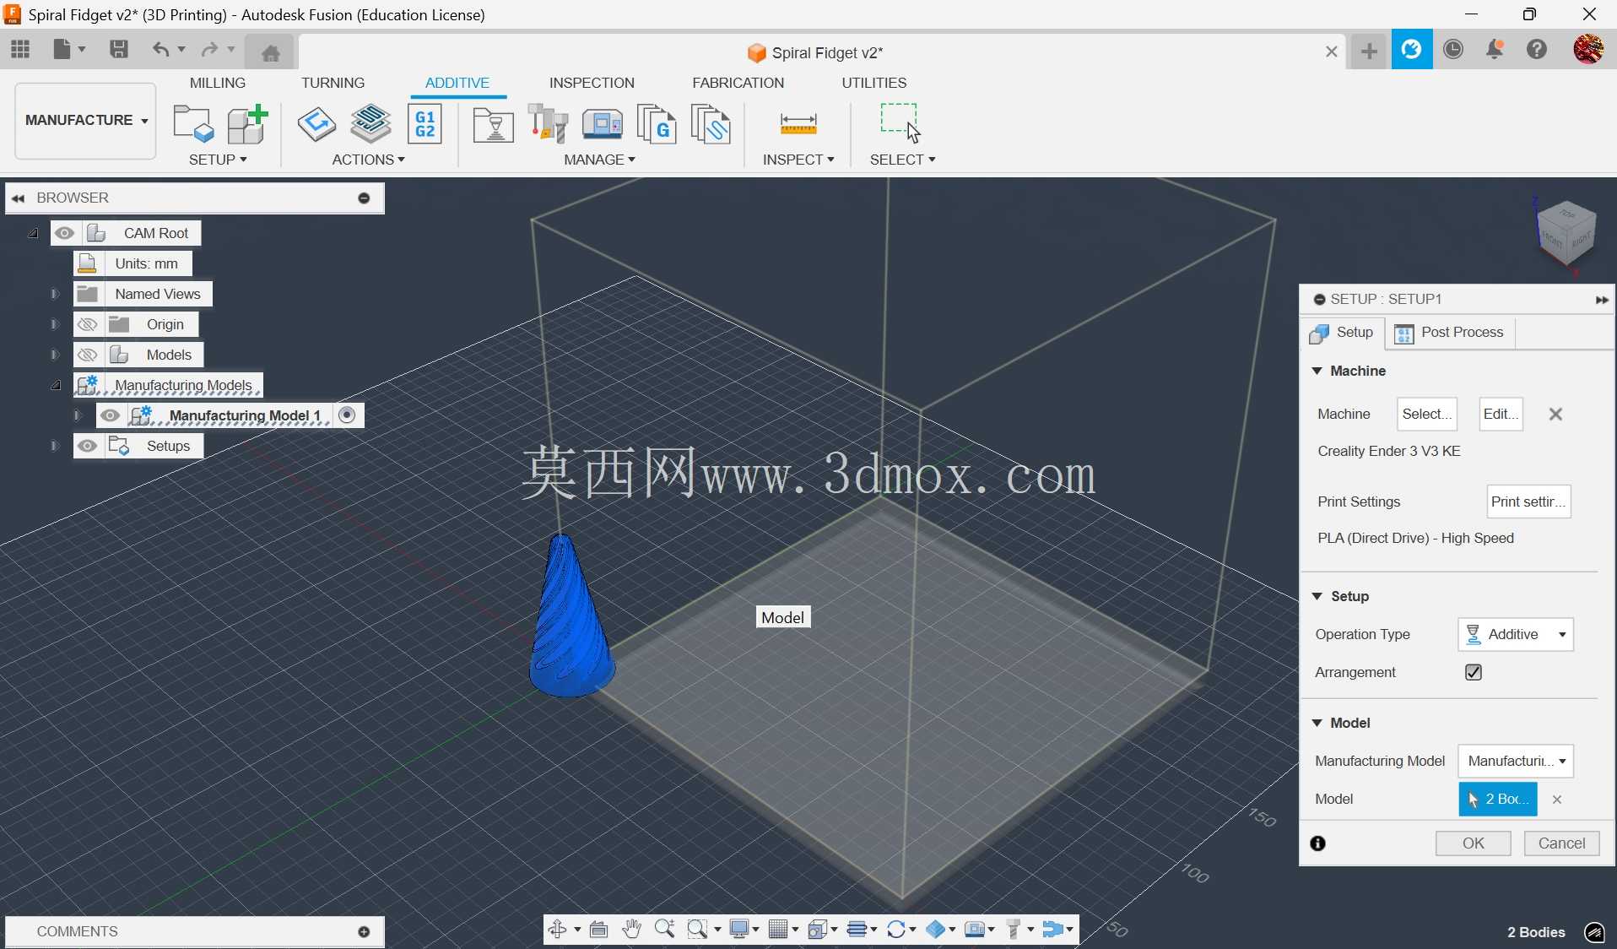
Task: Open the Extensions icon in the top bar
Action: (1412, 50)
